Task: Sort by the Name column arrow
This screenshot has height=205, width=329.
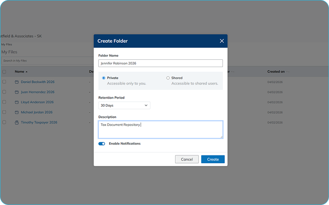Action: [x=26, y=72]
